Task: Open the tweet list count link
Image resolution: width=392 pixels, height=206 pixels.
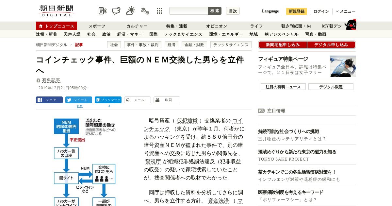Action: click(x=80, y=106)
